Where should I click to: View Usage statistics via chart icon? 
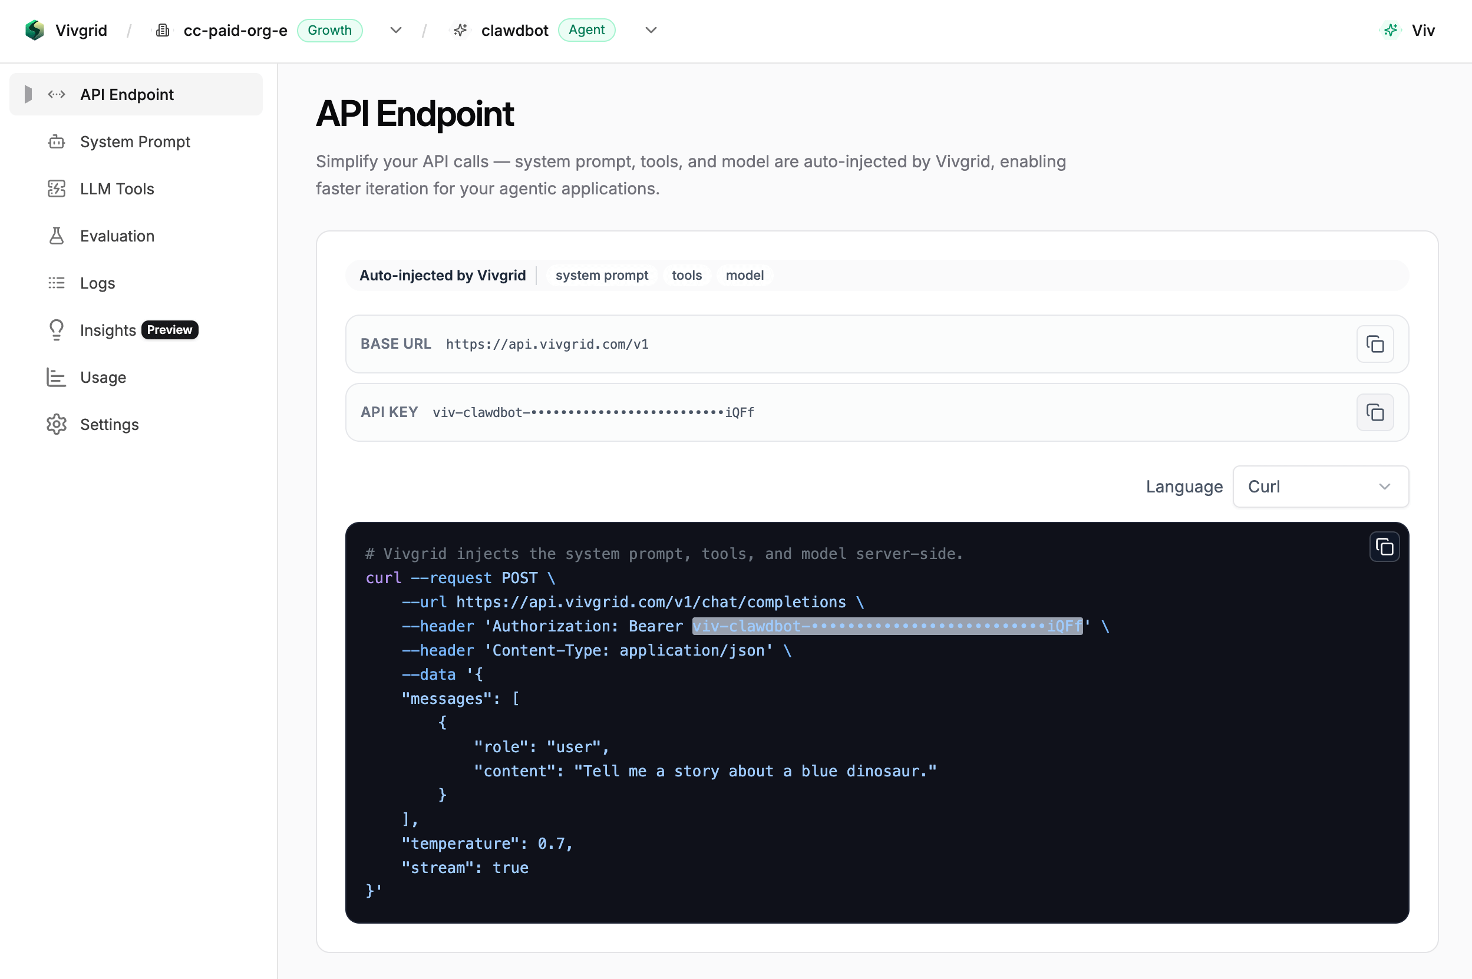56,377
